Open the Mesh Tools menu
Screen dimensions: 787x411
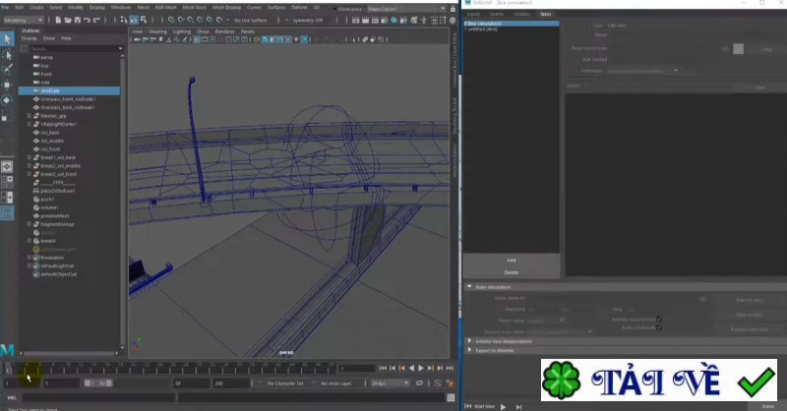pyautogui.click(x=194, y=7)
